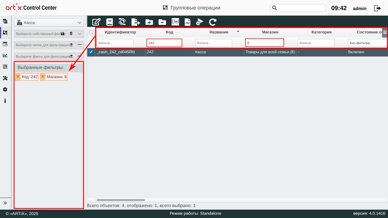Click the refresh arrow toolbar icon
The height and width of the screenshot is (218, 388).
tap(212, 22)
